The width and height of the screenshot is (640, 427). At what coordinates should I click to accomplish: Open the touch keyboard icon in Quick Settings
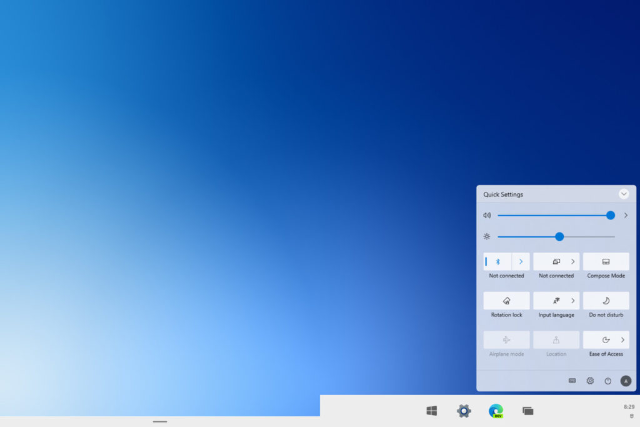572,380
